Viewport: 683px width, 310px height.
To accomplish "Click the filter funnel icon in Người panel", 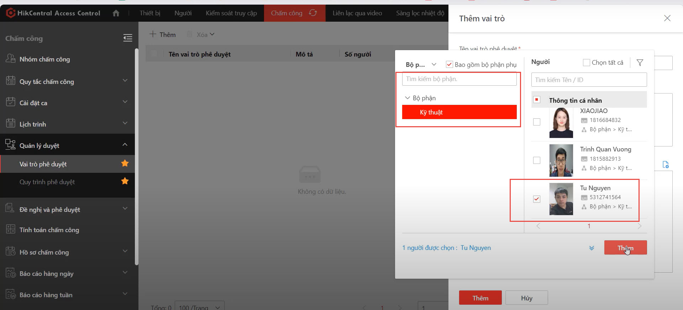I will coord(640,63).
